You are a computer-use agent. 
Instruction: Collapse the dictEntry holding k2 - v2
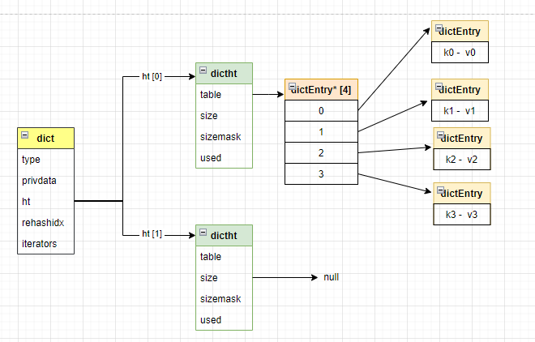click(x=440, y=135)
